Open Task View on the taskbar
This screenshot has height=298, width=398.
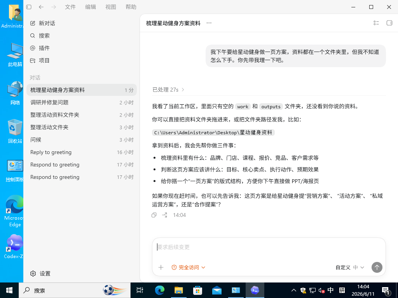[140, 290]
